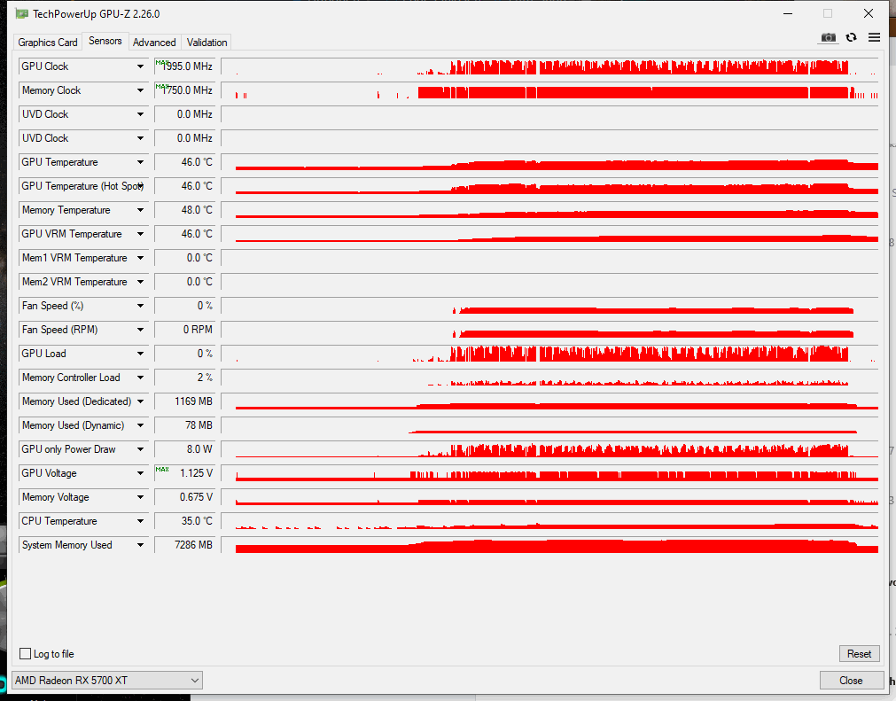Open the Memory Clock sensor dropdown arrow
The width and height of the screenshot is (896, 701).
pos(141,91)
